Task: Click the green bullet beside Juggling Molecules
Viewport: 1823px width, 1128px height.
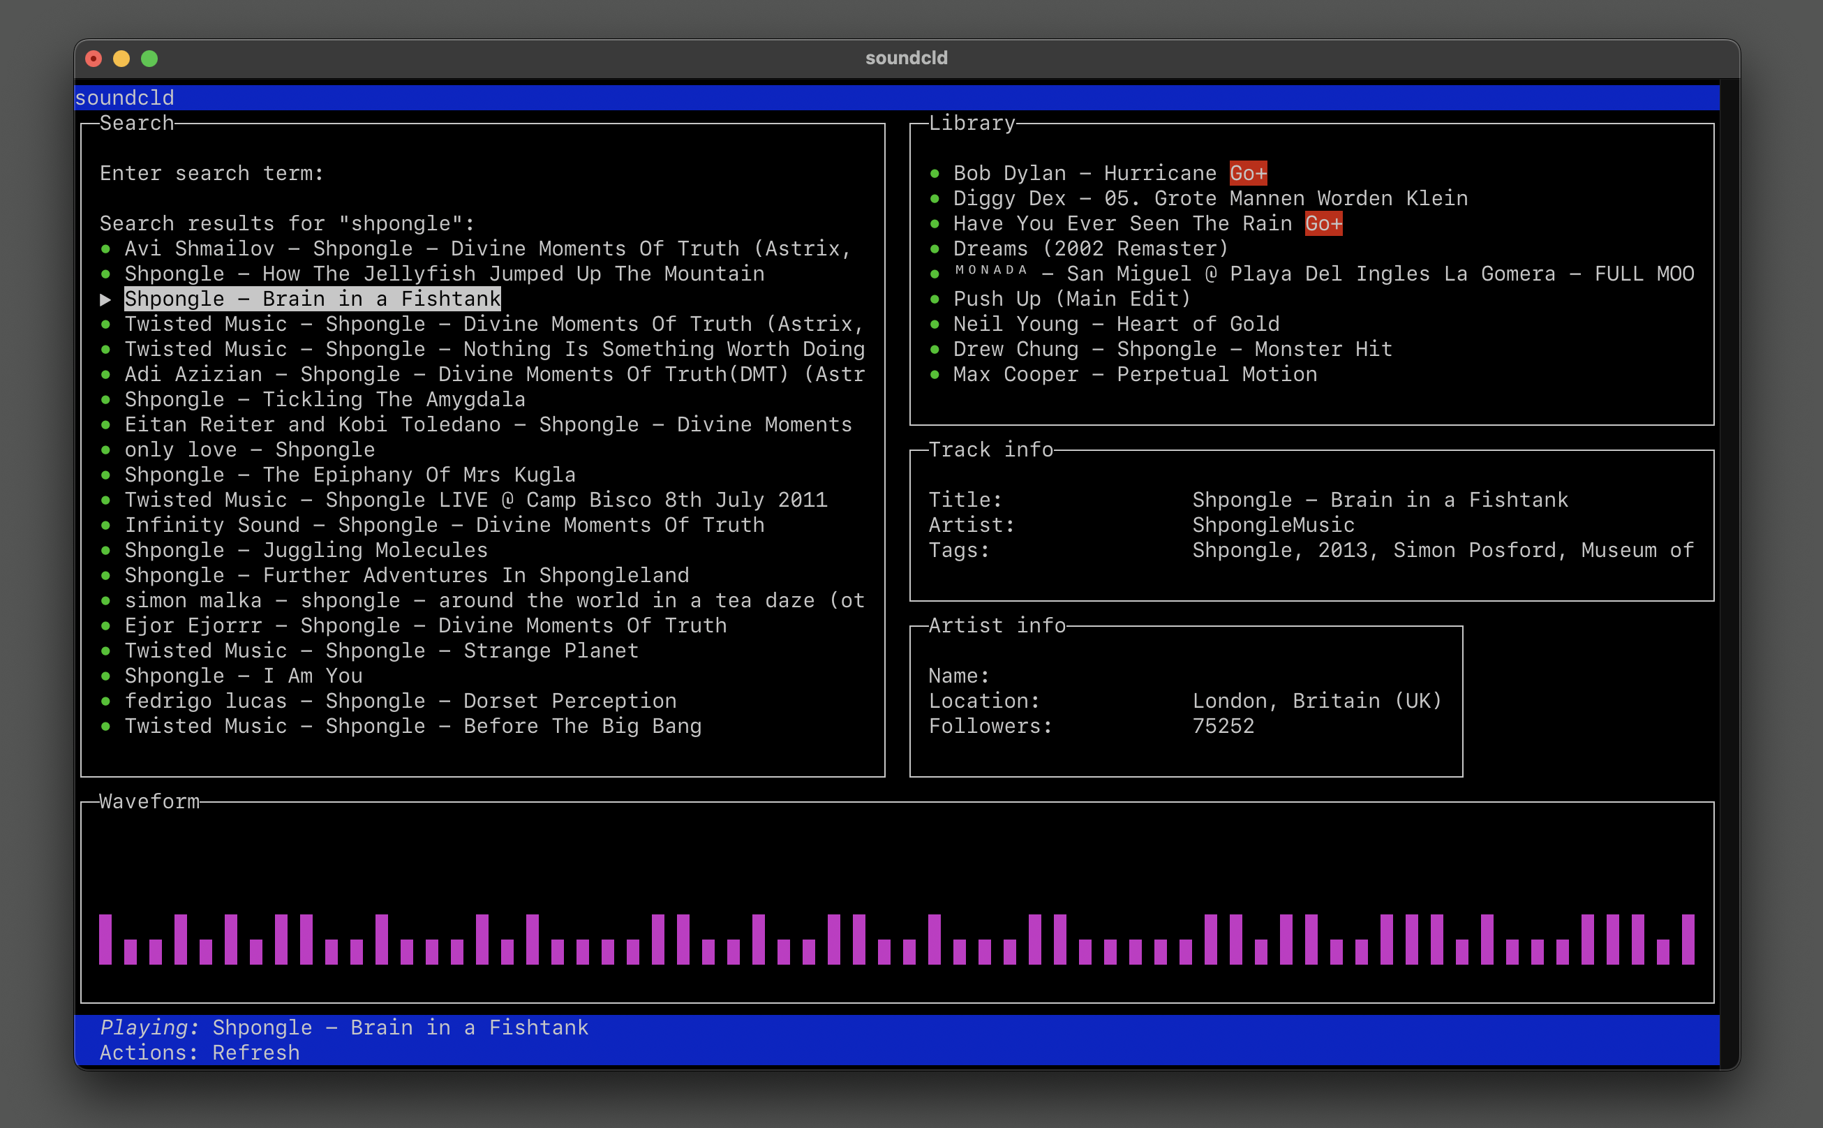Action: click(x=105, y=551)
